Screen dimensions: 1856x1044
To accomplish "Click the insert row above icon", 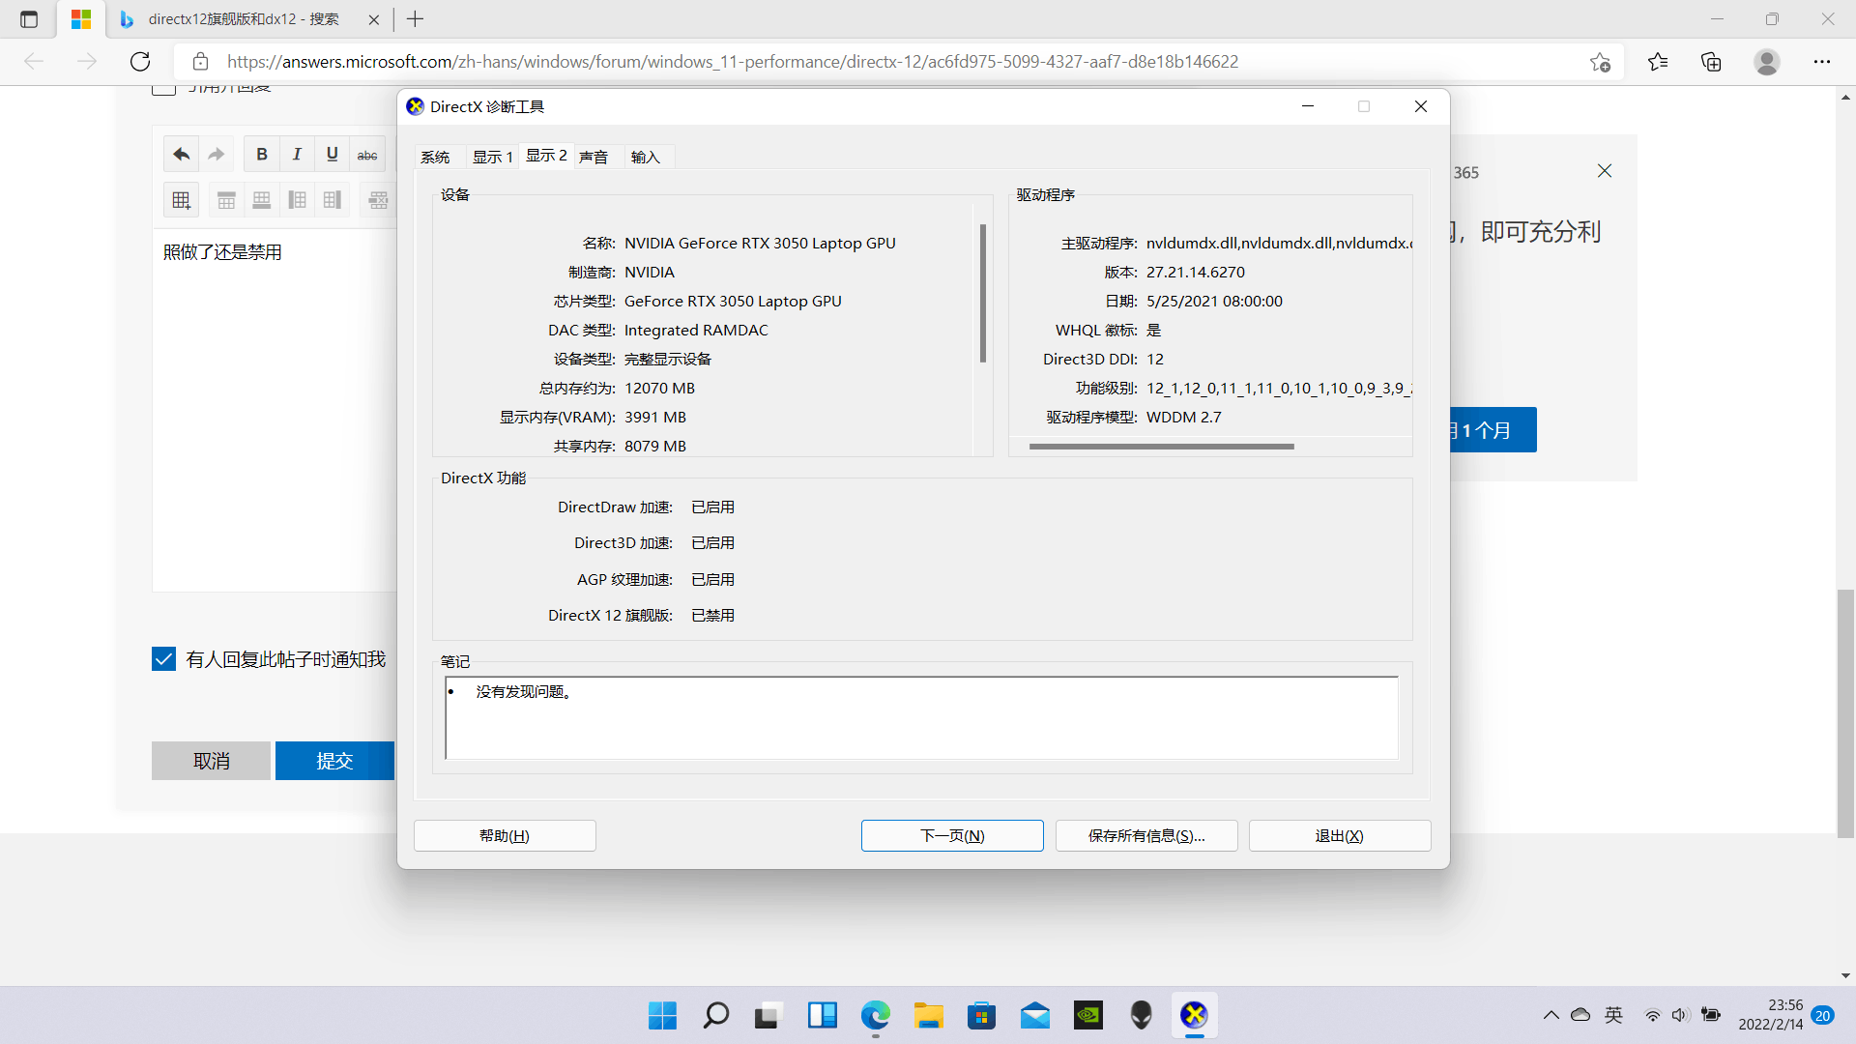I will click(226, 200).
